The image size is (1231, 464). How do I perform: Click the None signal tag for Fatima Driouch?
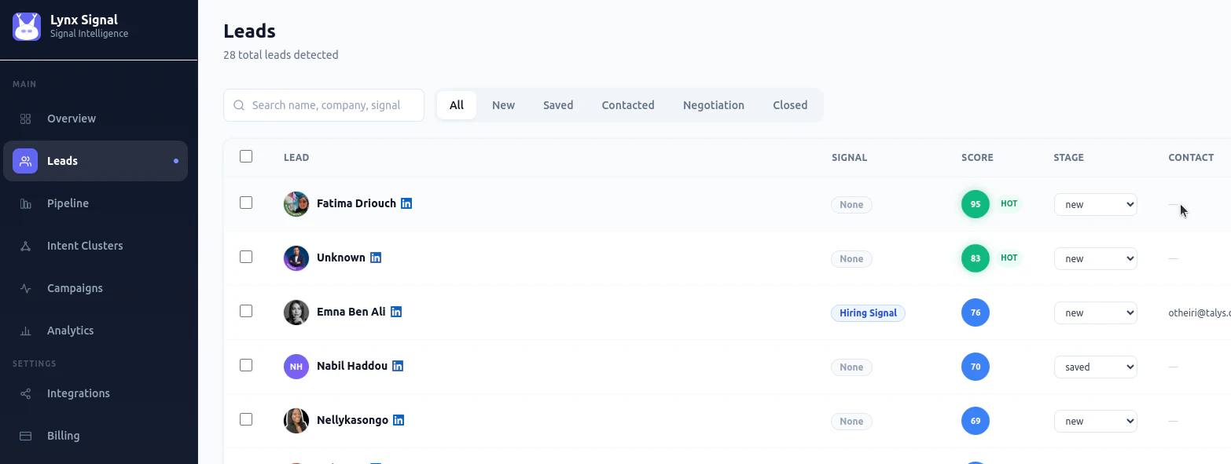click(851, 204)
